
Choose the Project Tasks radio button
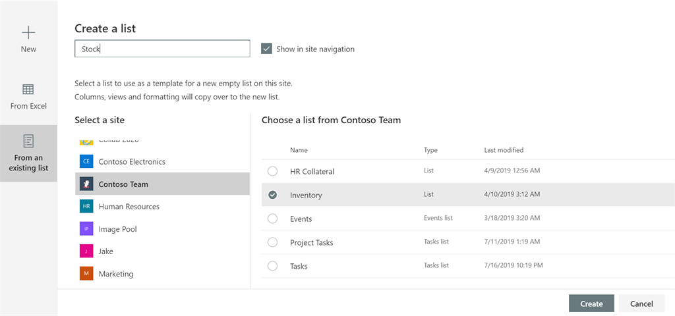[272, 242]
